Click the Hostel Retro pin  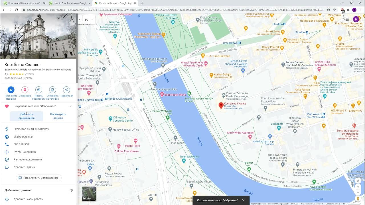pyautogui.click(x=135, y=141)
